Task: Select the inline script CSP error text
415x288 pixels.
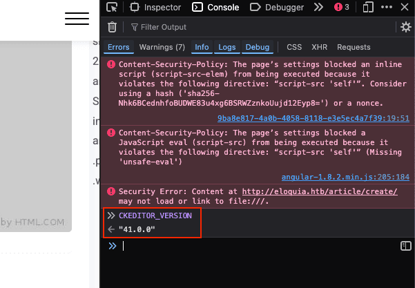Action: point(262,84)
